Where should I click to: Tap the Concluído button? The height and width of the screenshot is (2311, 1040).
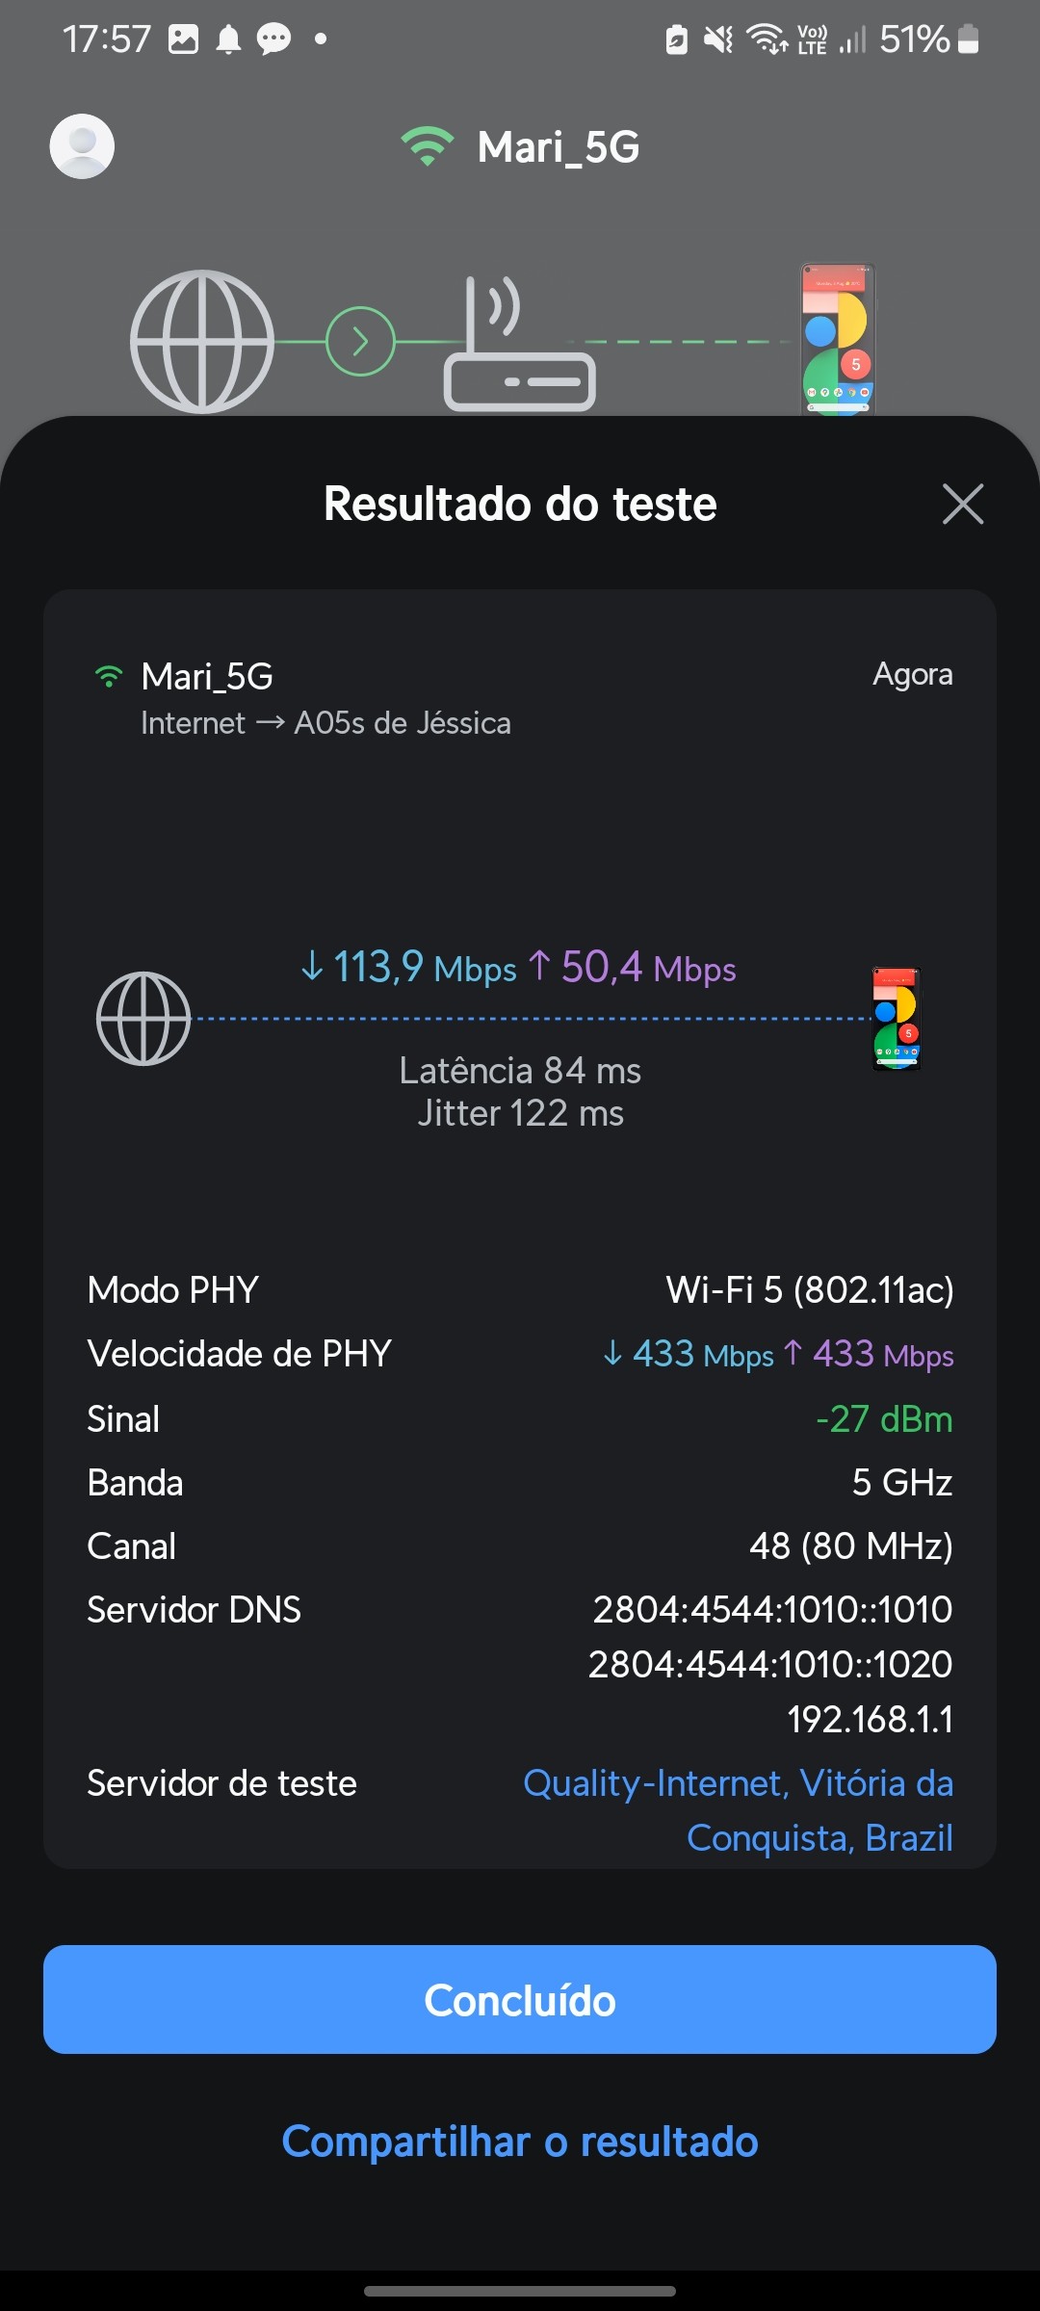pyautogui.click(x=520, y=2000)
